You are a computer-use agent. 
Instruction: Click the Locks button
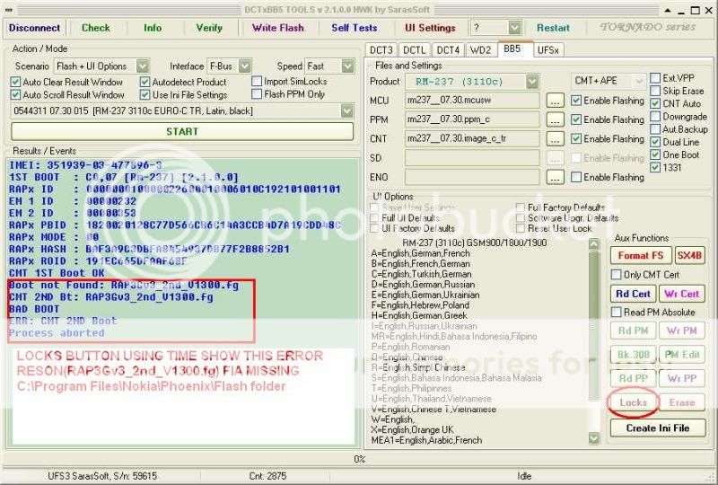coord(633,402)
